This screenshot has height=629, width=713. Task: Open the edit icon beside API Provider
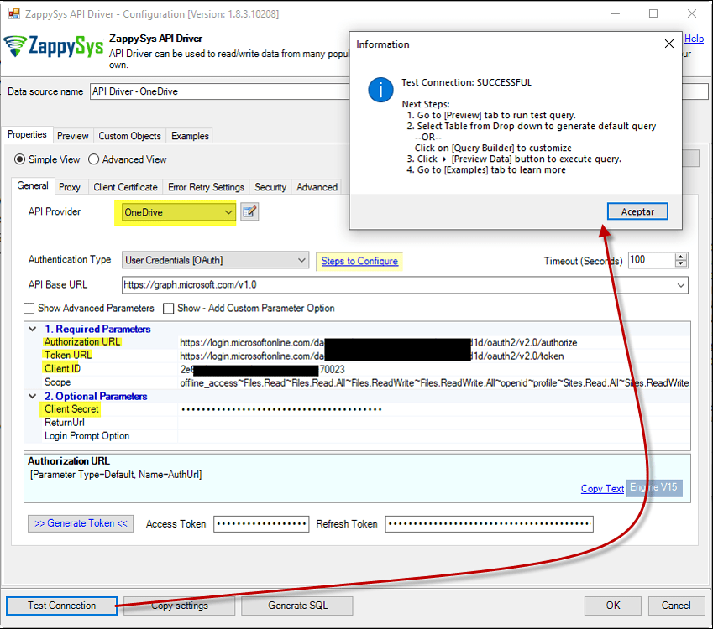click(x=249, y=212)
